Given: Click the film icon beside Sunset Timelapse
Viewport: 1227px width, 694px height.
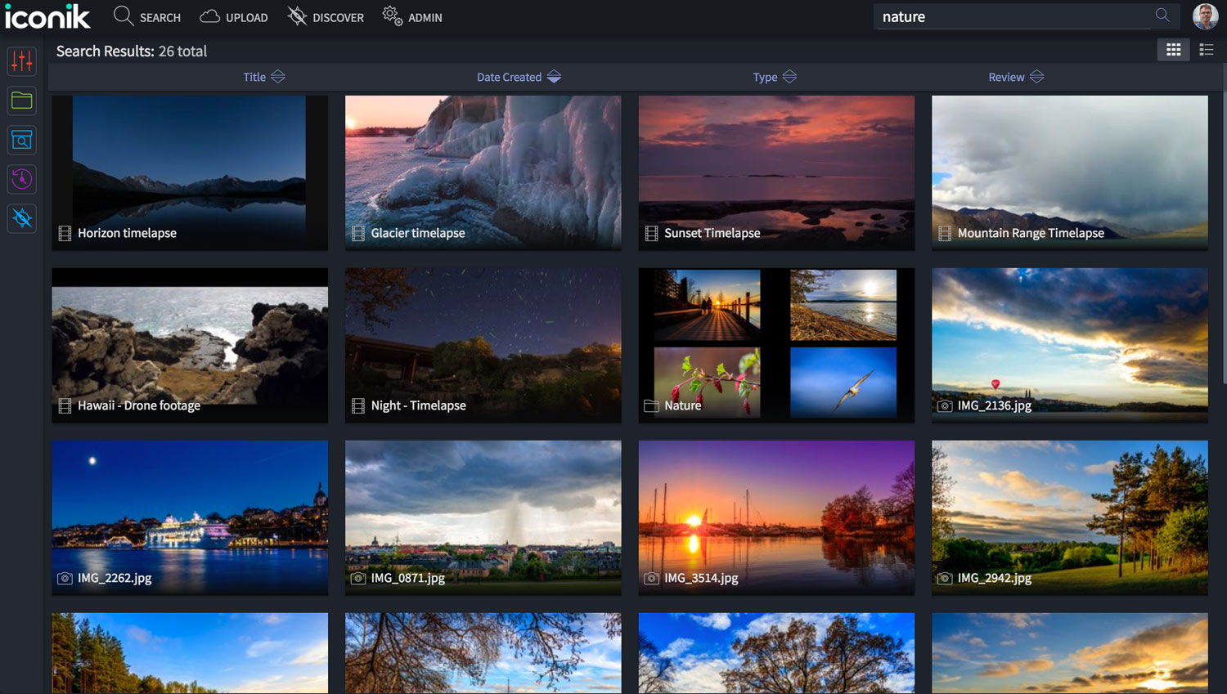Looking at the screenshot, I should (651, 234).
